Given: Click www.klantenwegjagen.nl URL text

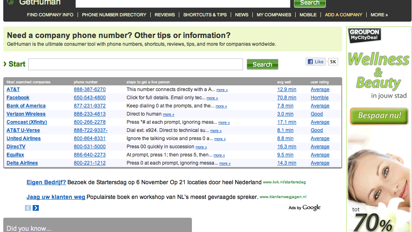Looking at the screenshot, I should coord(283,197).
